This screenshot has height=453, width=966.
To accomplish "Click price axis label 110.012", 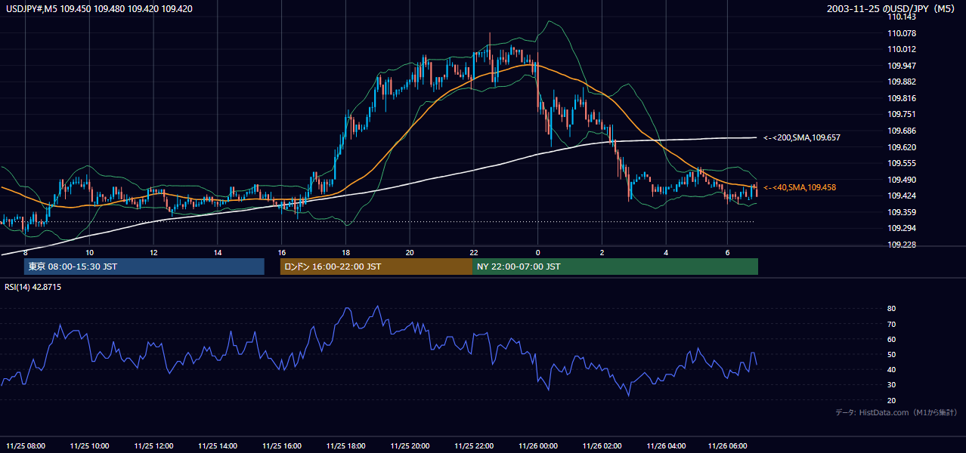I will [x=901, y=49].
